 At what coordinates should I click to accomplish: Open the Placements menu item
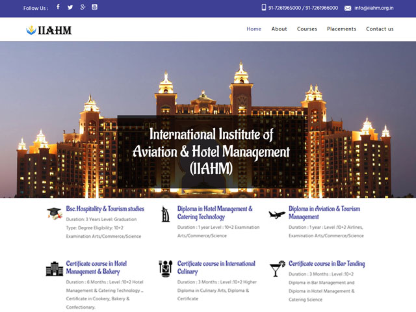click(341, 29)
